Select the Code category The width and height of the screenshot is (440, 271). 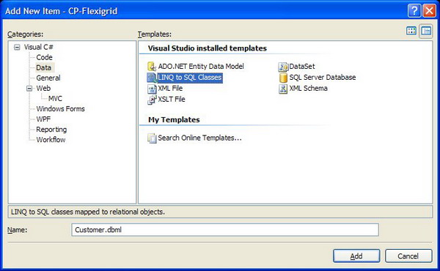(x=44, y=57)
